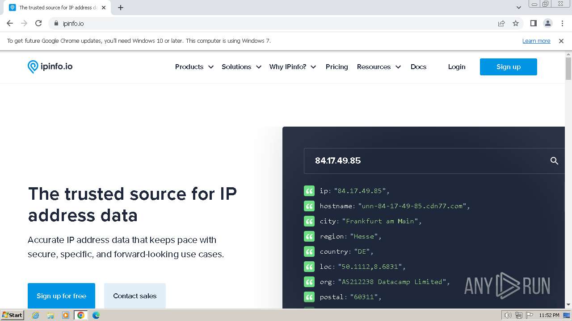Click the volume tray icon
Screen dimensions: 572x321
pos(508,315)
